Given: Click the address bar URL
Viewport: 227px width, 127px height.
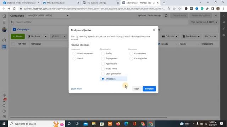Looking at the screenshot, I should (x=94, y=8).
